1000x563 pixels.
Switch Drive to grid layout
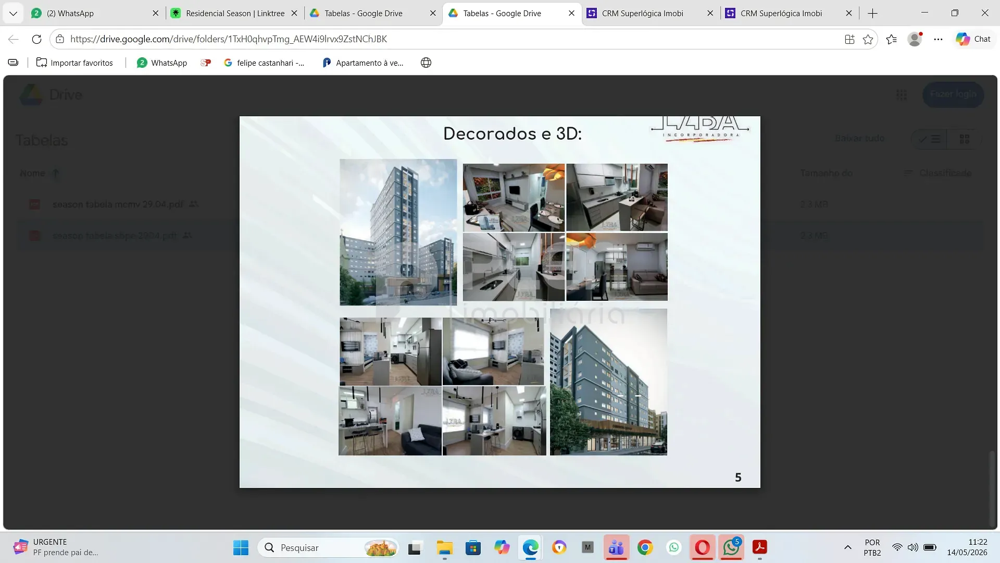coord(965,139)
